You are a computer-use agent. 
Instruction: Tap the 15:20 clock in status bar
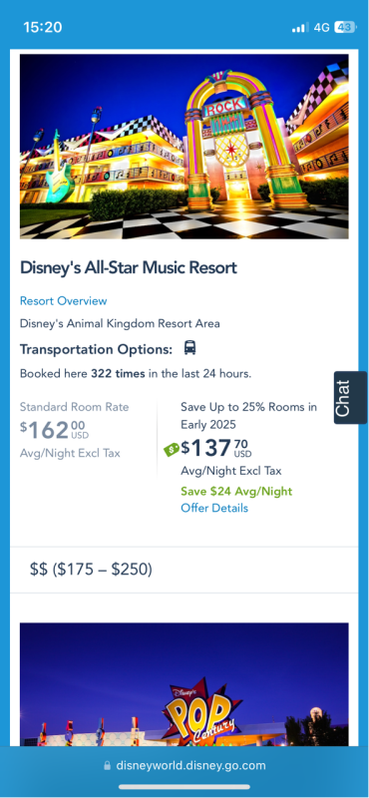coord(43,28)
